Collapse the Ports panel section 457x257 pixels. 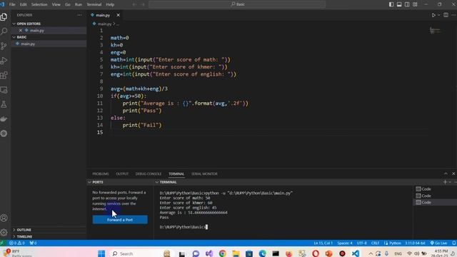tap(89, 182)
